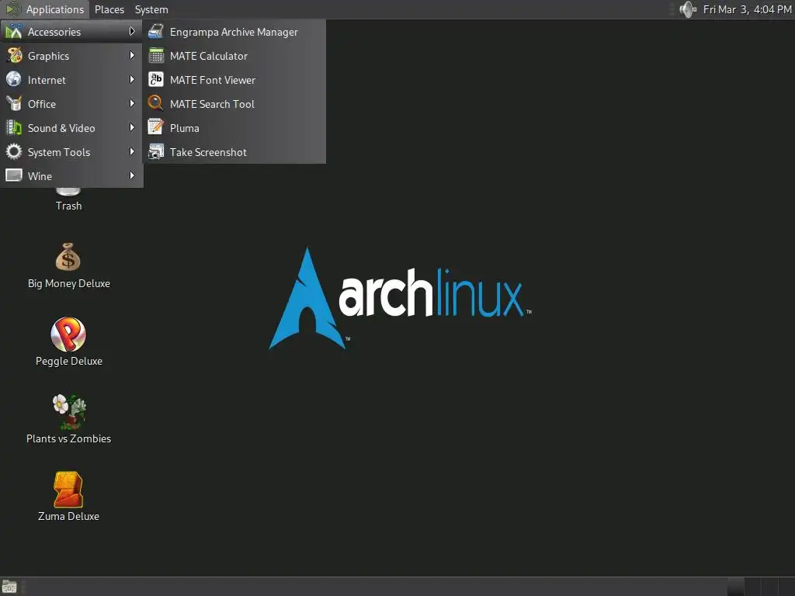
Task: Click the Office category icon
Action: (x=14, y=103)
